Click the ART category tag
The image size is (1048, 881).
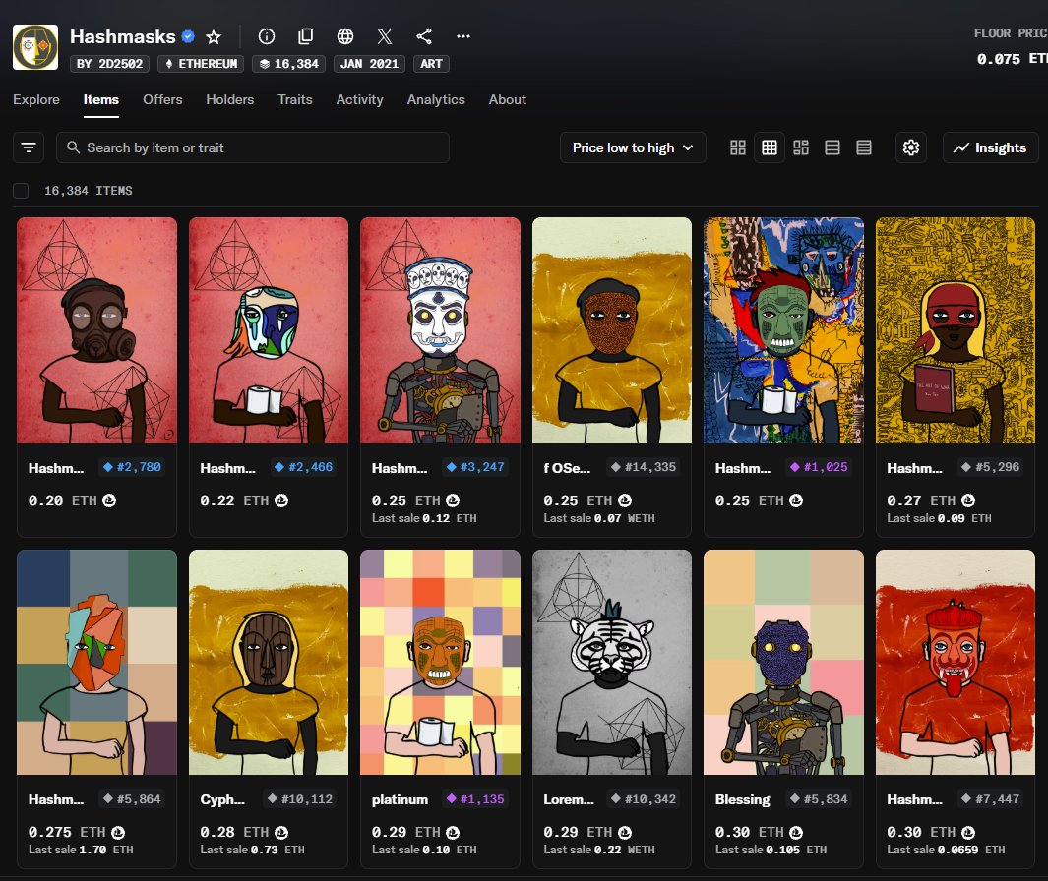click(431, 64)
